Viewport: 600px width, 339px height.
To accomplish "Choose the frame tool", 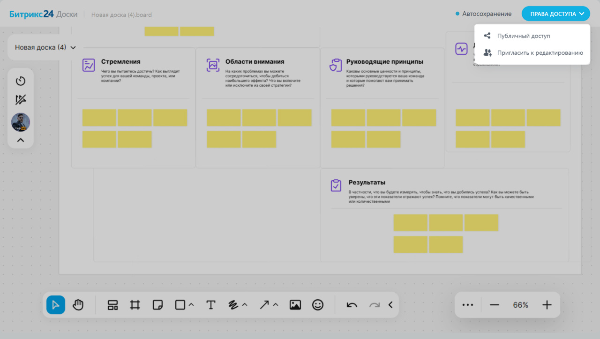I will coord(135,305).
